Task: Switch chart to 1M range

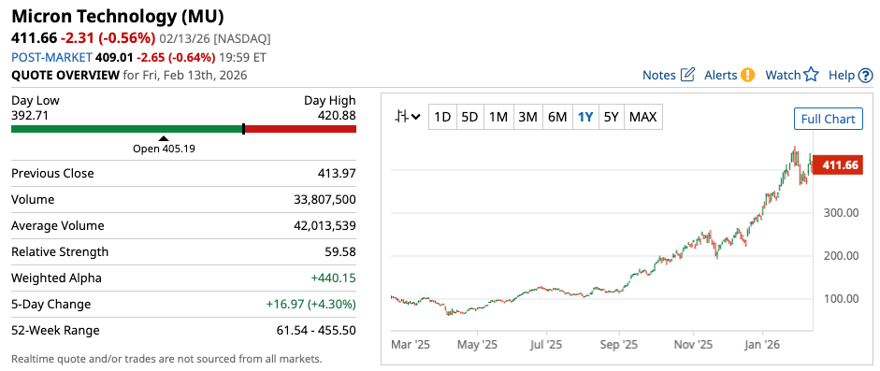Action: (x=498, y=117)
